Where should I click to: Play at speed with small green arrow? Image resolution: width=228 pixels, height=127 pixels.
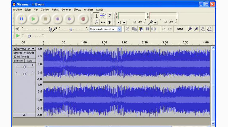17,36
